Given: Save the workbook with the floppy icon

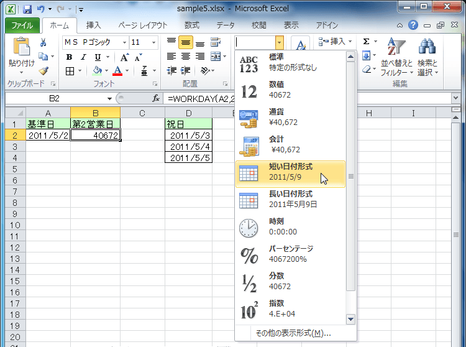Looking at the screenshot, I should click(x=27, y=9).
